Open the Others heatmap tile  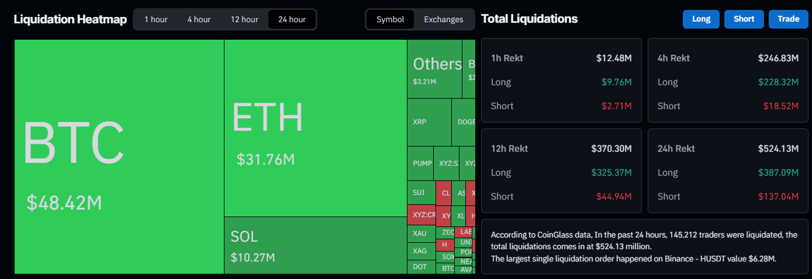pos(434,68)
